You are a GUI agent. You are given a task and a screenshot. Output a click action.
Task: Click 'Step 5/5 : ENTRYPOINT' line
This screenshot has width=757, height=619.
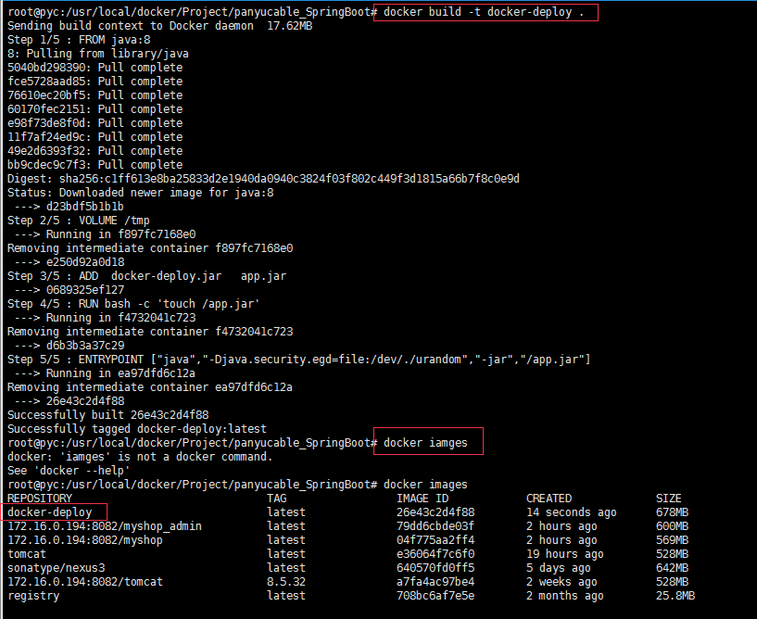coord(299,360)
